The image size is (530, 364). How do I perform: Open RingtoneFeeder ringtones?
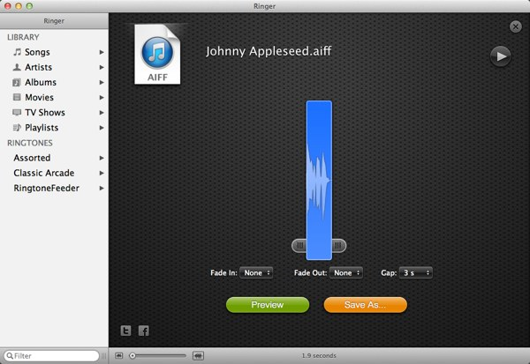pos(46,188)
